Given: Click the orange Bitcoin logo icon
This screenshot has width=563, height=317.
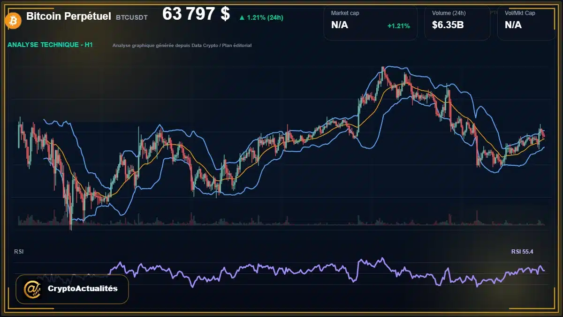Looking at the screenshot, I should click(13, 20).
